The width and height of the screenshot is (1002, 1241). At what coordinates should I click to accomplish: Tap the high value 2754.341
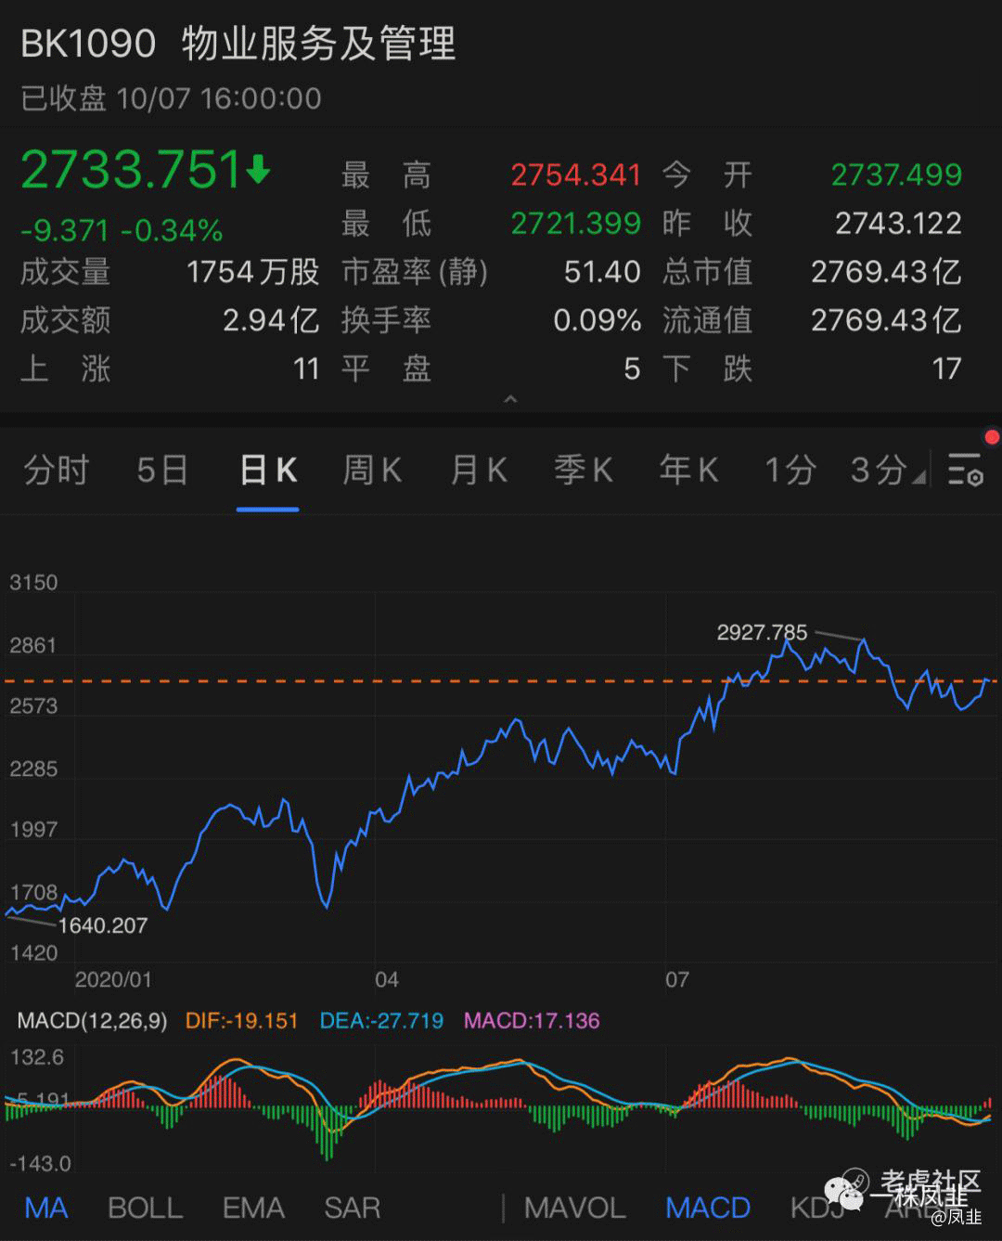[576, 175]
